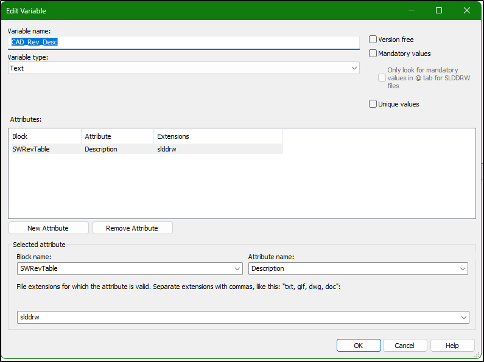Expand the Attribute name dropdown arrow

click(x=463, y=268)
